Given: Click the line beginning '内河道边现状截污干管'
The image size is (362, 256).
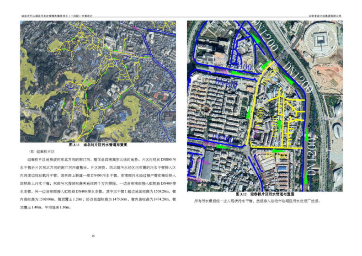Looking at the screenshot, I should pos(98,176).
